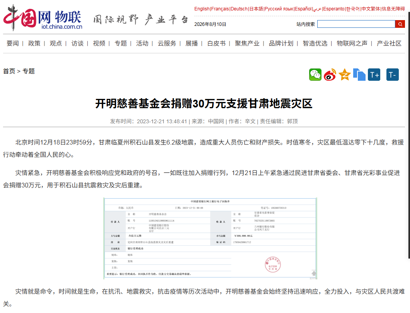Switch to the English language link
This screenshot has width=410, height=313.
[202, 9]
